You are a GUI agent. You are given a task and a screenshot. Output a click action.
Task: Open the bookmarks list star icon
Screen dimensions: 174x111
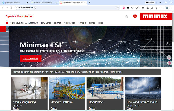143,8
